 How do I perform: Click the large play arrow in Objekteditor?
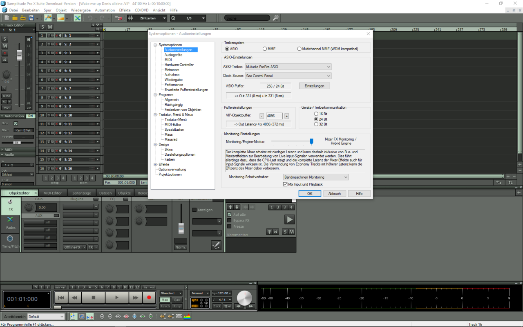289,219
